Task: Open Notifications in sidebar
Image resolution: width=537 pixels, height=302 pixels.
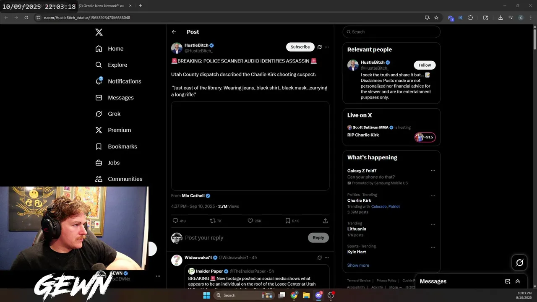Action: coord(118,81)
